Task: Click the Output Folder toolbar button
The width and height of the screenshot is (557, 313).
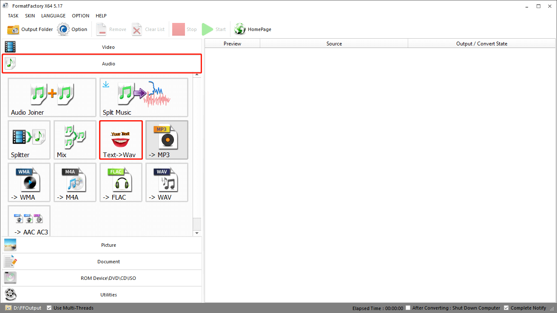Action: point(30,29)
